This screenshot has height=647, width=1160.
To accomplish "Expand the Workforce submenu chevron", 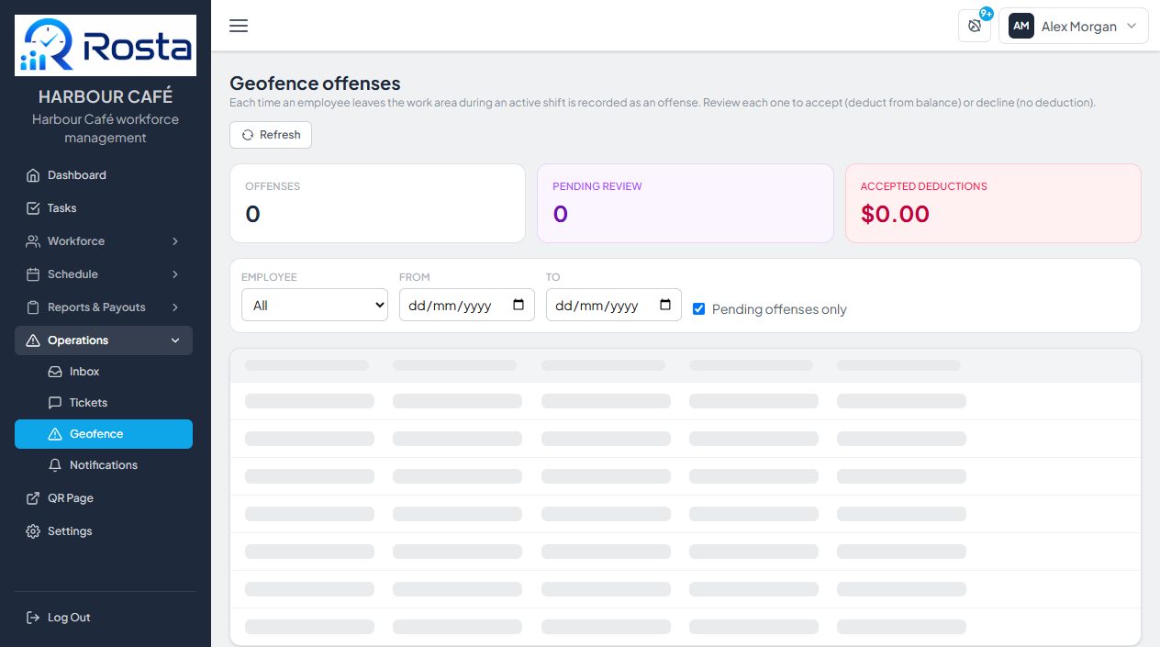I will 175,241.
